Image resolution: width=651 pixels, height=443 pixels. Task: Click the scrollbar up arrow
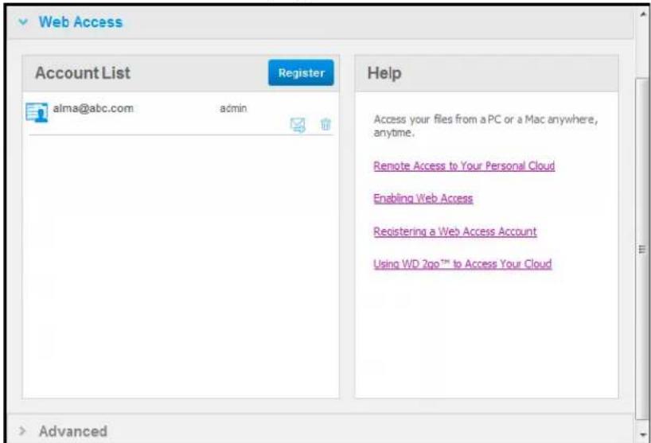pyautogui.click(x=643, y=14)
